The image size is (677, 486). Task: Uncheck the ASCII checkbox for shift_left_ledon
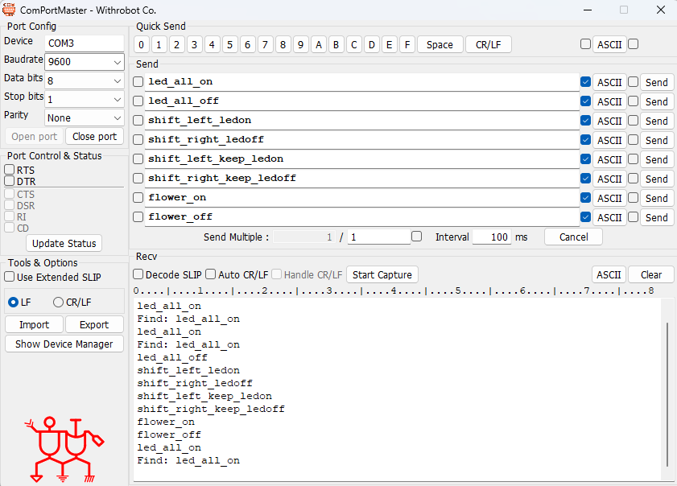coord(585,121)
